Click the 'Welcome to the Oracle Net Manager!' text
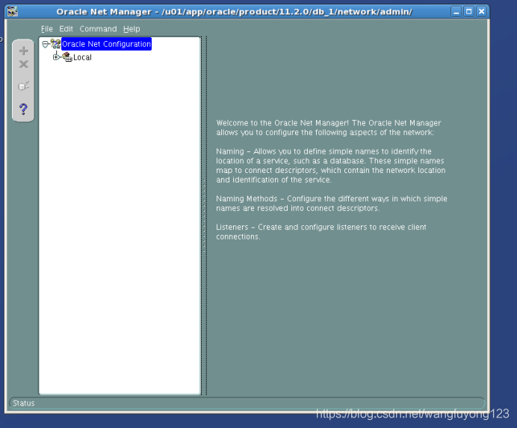 282,123
